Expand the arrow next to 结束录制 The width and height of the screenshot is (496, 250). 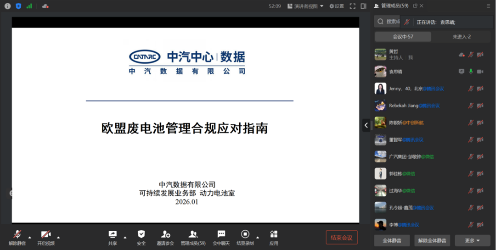258,237
